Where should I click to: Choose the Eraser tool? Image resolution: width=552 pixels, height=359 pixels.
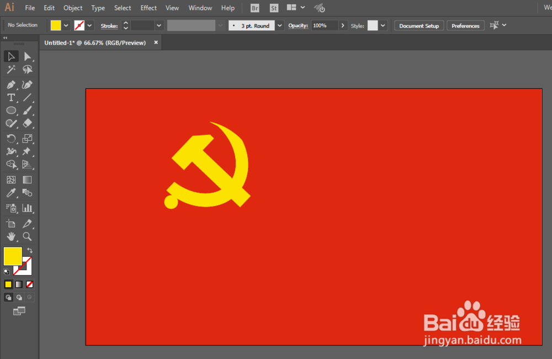28,123
